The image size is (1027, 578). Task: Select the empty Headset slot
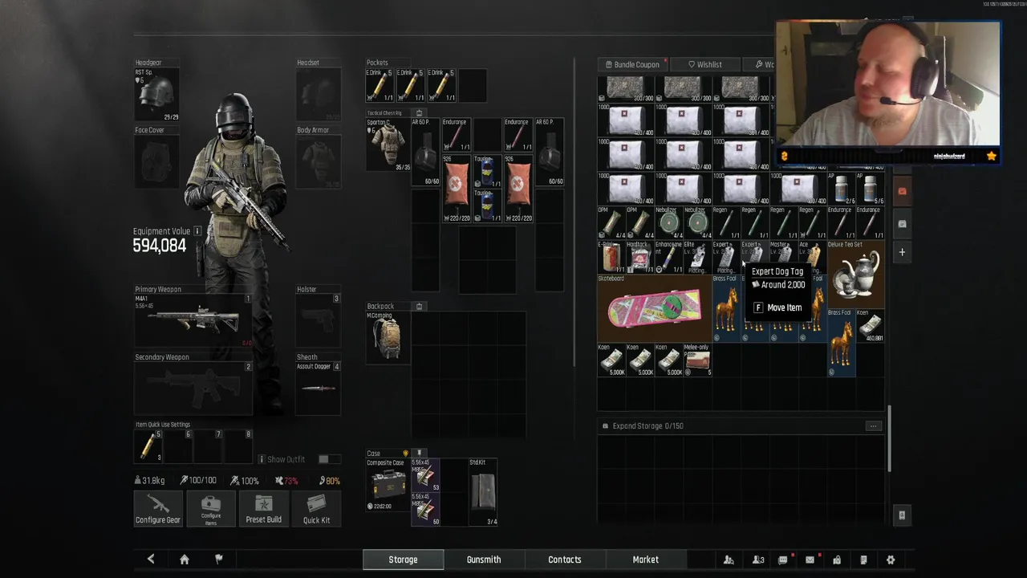[319, 95]
